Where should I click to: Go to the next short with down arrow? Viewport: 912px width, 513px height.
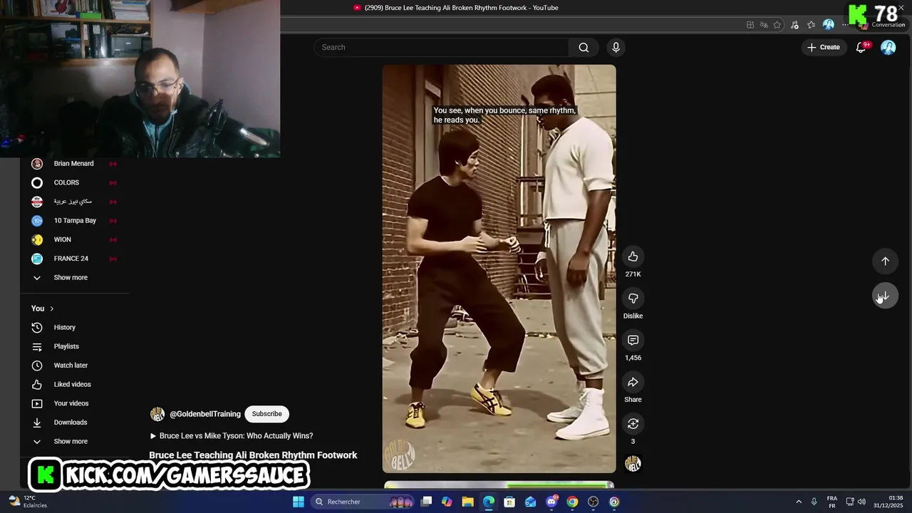885,296
